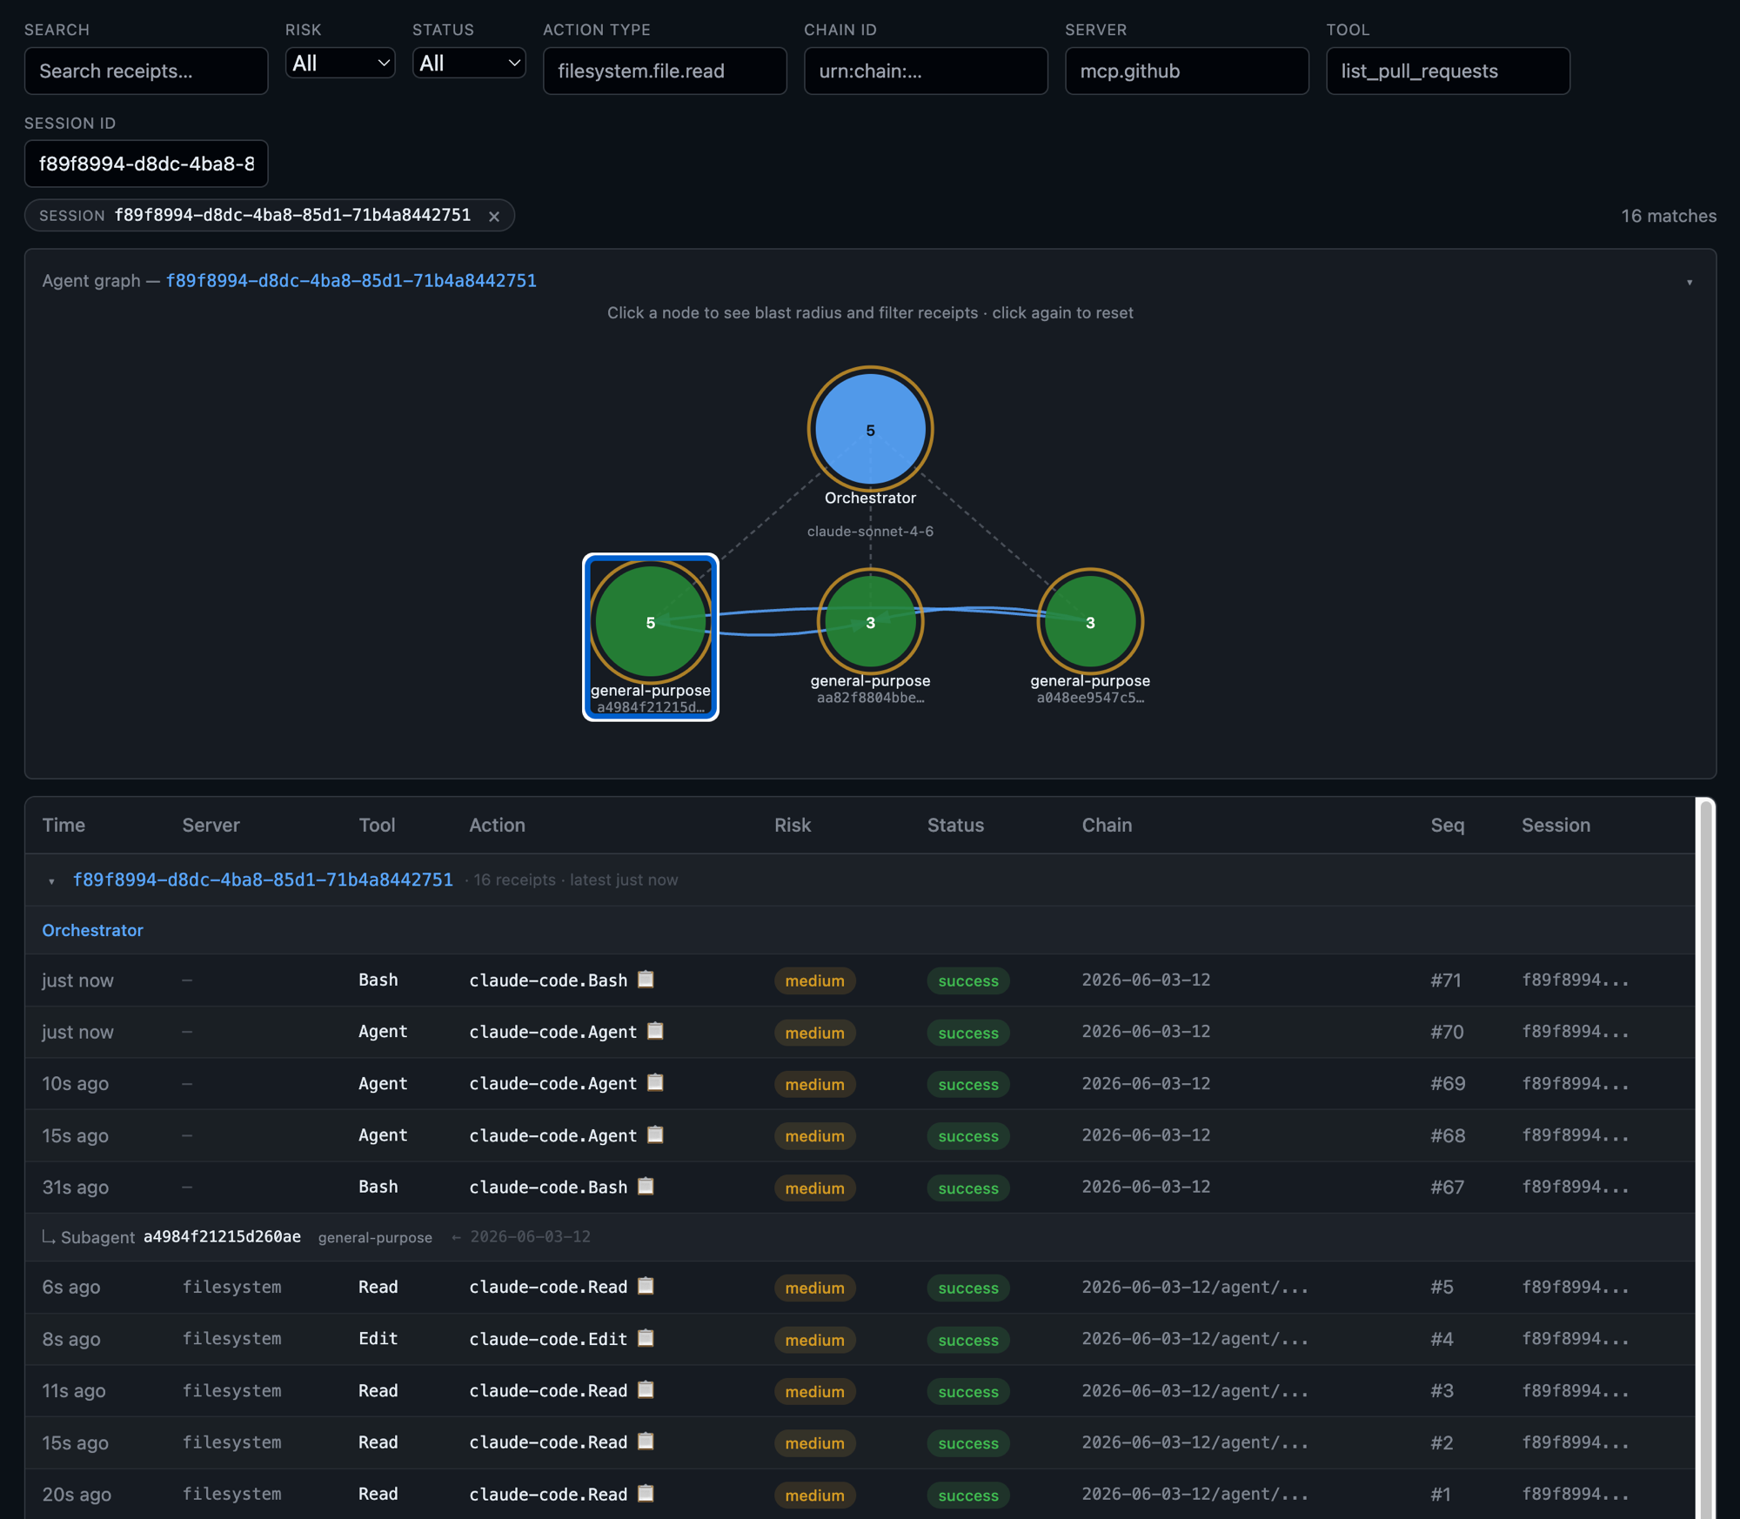
Task: Click success status badge in row #2
Action: [968, 1443]
